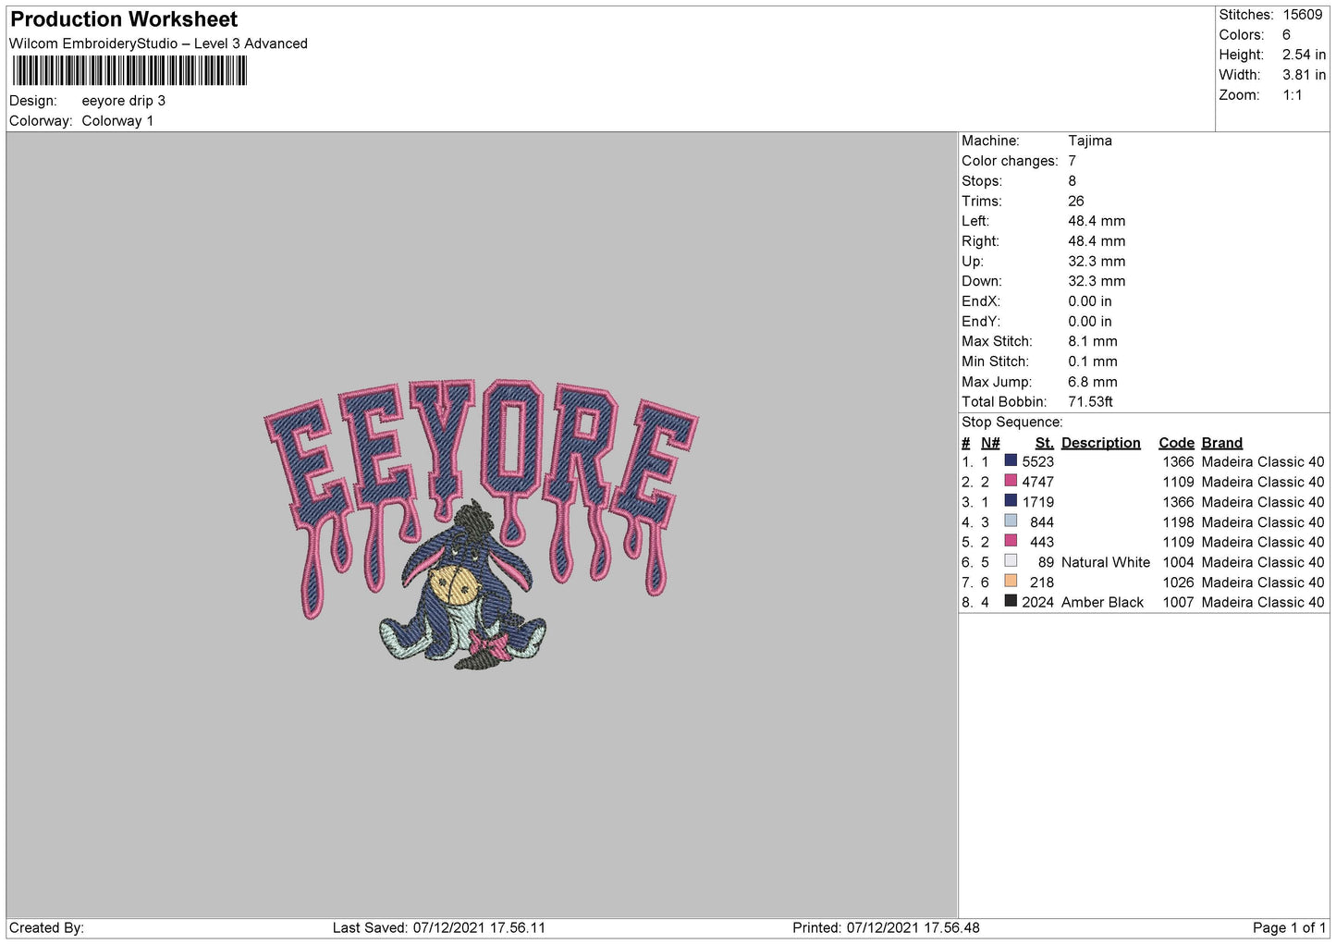Click the barcode under the Wilcom title
This screenshot has width=1336, height=944.
click(130, 71)
